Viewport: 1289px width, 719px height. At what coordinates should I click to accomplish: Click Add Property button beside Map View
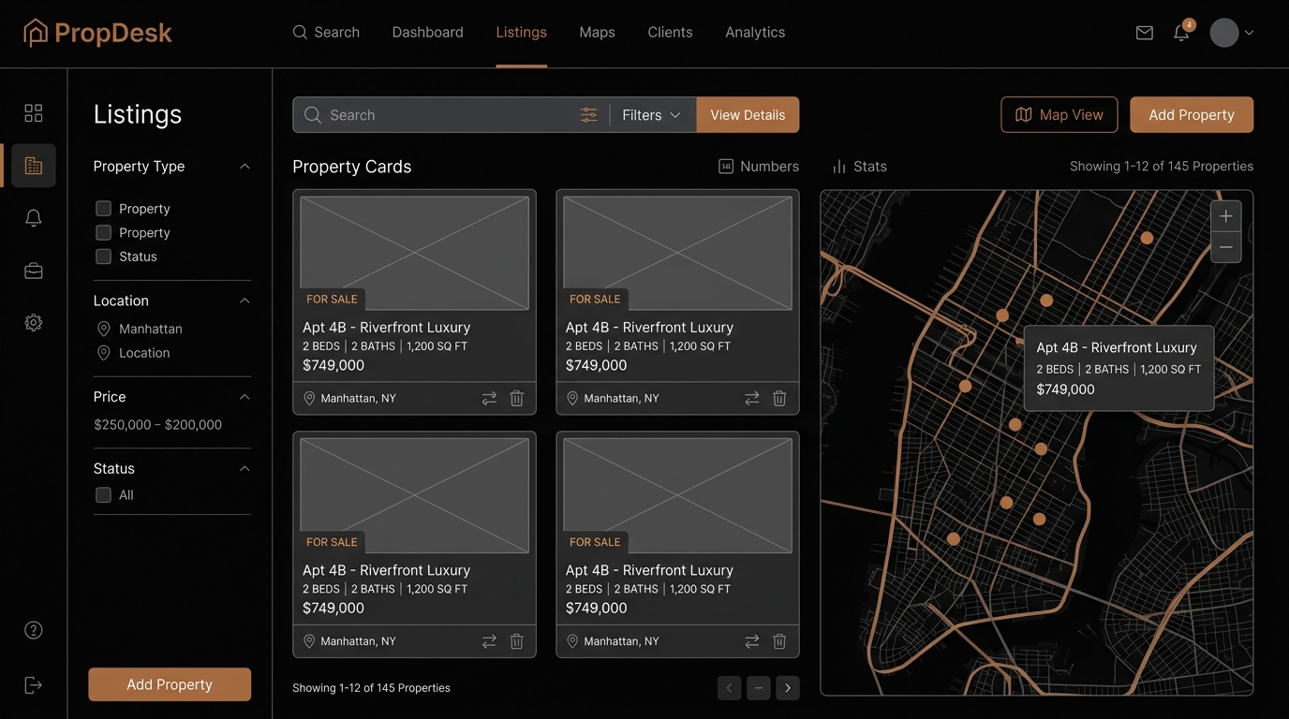point(1192,115)
